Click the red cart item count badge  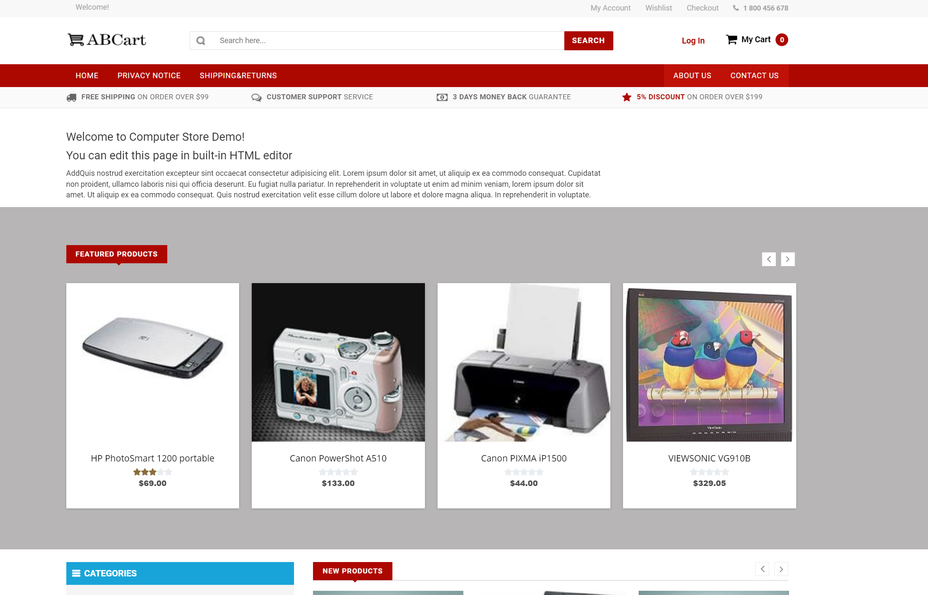tap(782, 40)
